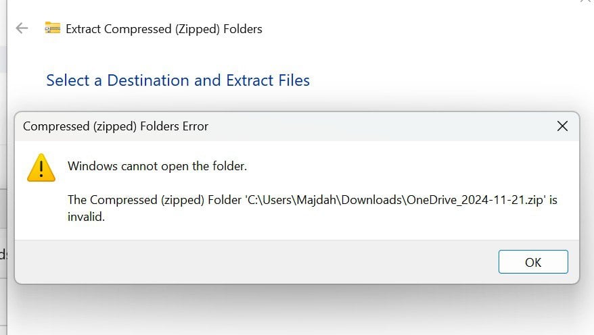Click the yellow warning triangle icon

pyautogui.click(x=41, y=168)
